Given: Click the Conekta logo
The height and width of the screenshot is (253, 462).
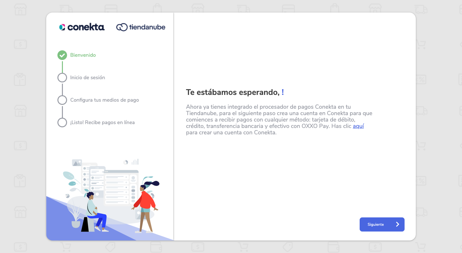Looking at the screenshot, I should point(82,27).
